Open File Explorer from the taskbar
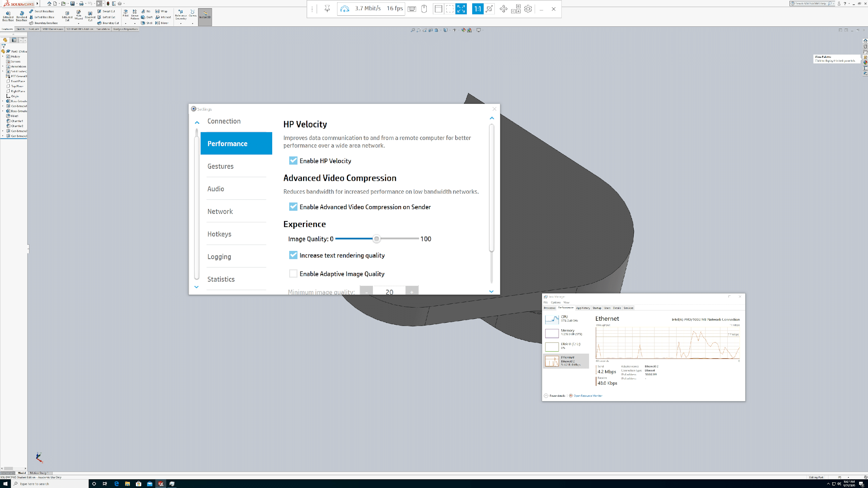 [x=127, y=483]
